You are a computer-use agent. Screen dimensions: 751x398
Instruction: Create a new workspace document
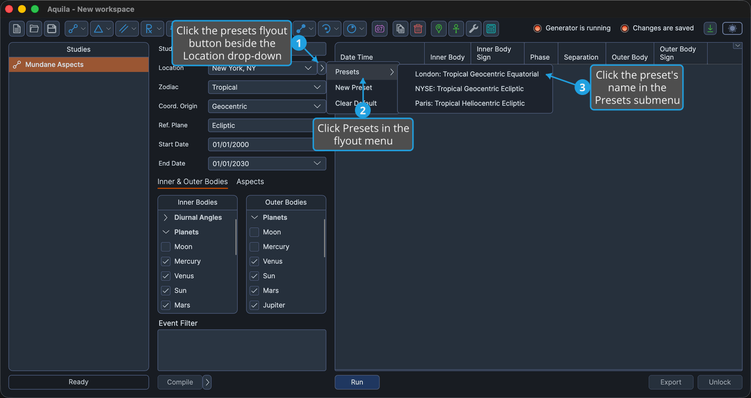click(17, 29)
